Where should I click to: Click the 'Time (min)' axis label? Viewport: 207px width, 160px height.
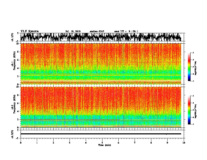(x=105, y=145)
